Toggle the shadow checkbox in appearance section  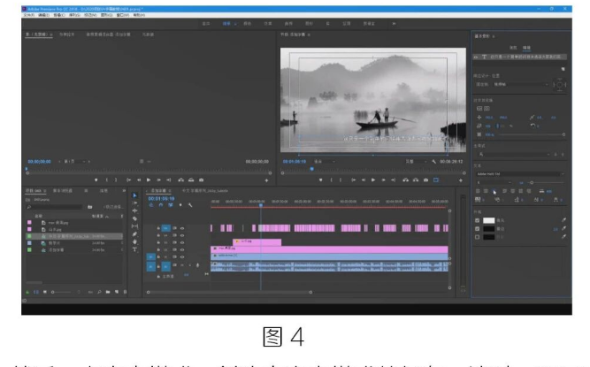click(476, 236)
